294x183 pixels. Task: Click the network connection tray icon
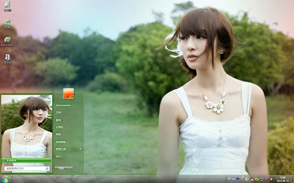[x=262, y=179]
